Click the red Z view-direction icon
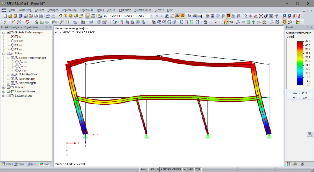 point(192,22)
